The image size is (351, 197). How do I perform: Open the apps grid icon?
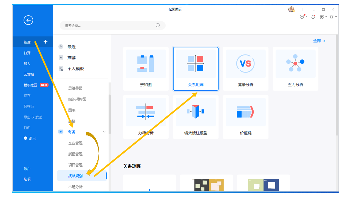pos(322,17)
